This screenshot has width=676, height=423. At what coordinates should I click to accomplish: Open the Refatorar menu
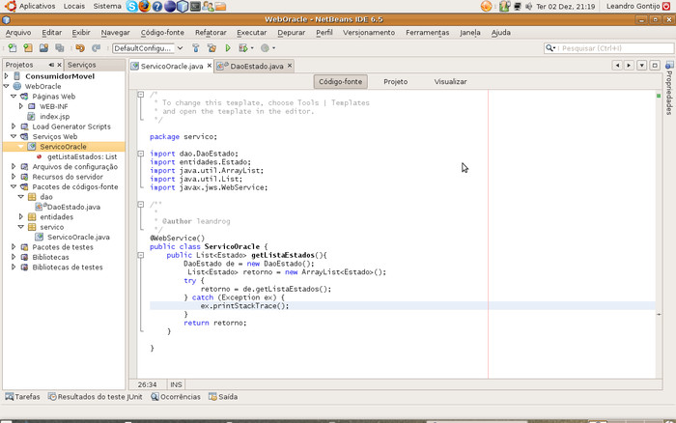(x=211, y=32)
